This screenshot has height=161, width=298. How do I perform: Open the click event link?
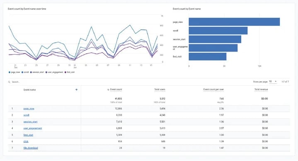coord(26,142)
